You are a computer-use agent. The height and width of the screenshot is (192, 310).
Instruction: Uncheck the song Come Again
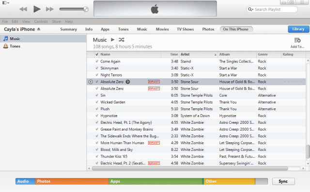point(97,61)
